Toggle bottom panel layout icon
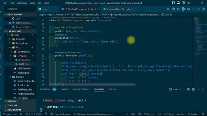The height and width of the screenshot is (116, 207). 178,3
